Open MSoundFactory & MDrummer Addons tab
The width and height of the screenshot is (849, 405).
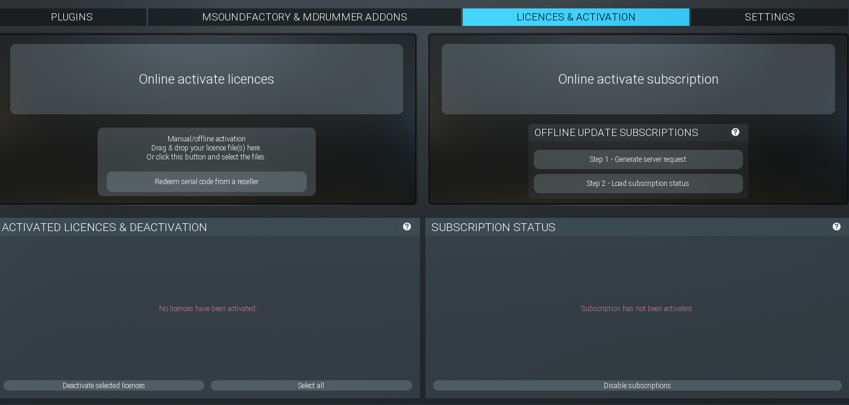(304, 17)
